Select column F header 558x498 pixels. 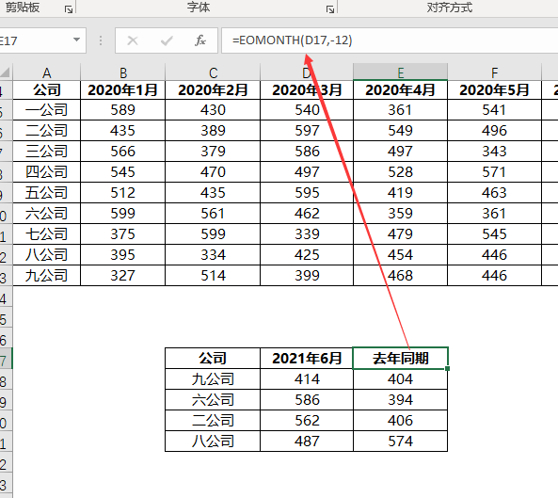(494, 72)
